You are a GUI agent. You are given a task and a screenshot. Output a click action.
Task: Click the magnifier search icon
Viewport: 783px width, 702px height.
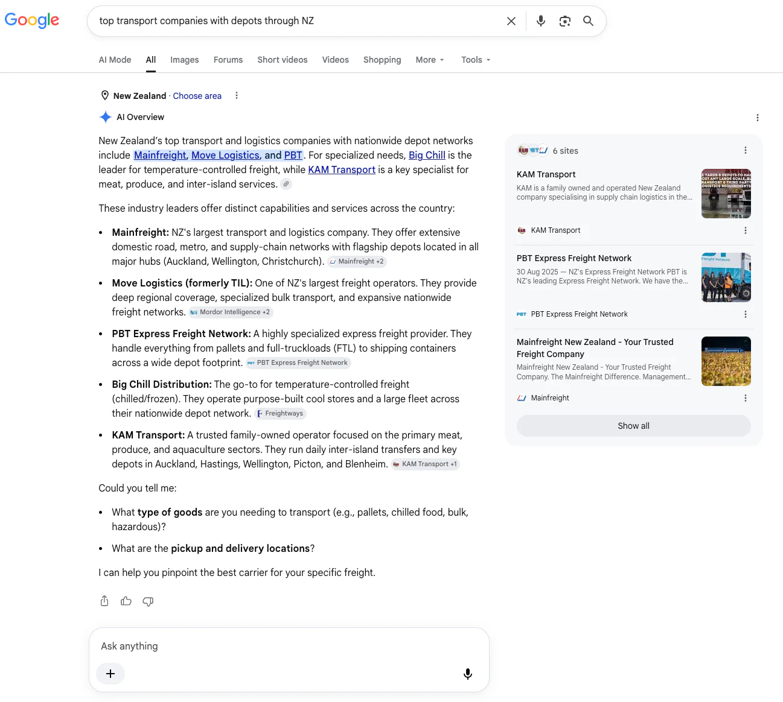click(588, 21)
